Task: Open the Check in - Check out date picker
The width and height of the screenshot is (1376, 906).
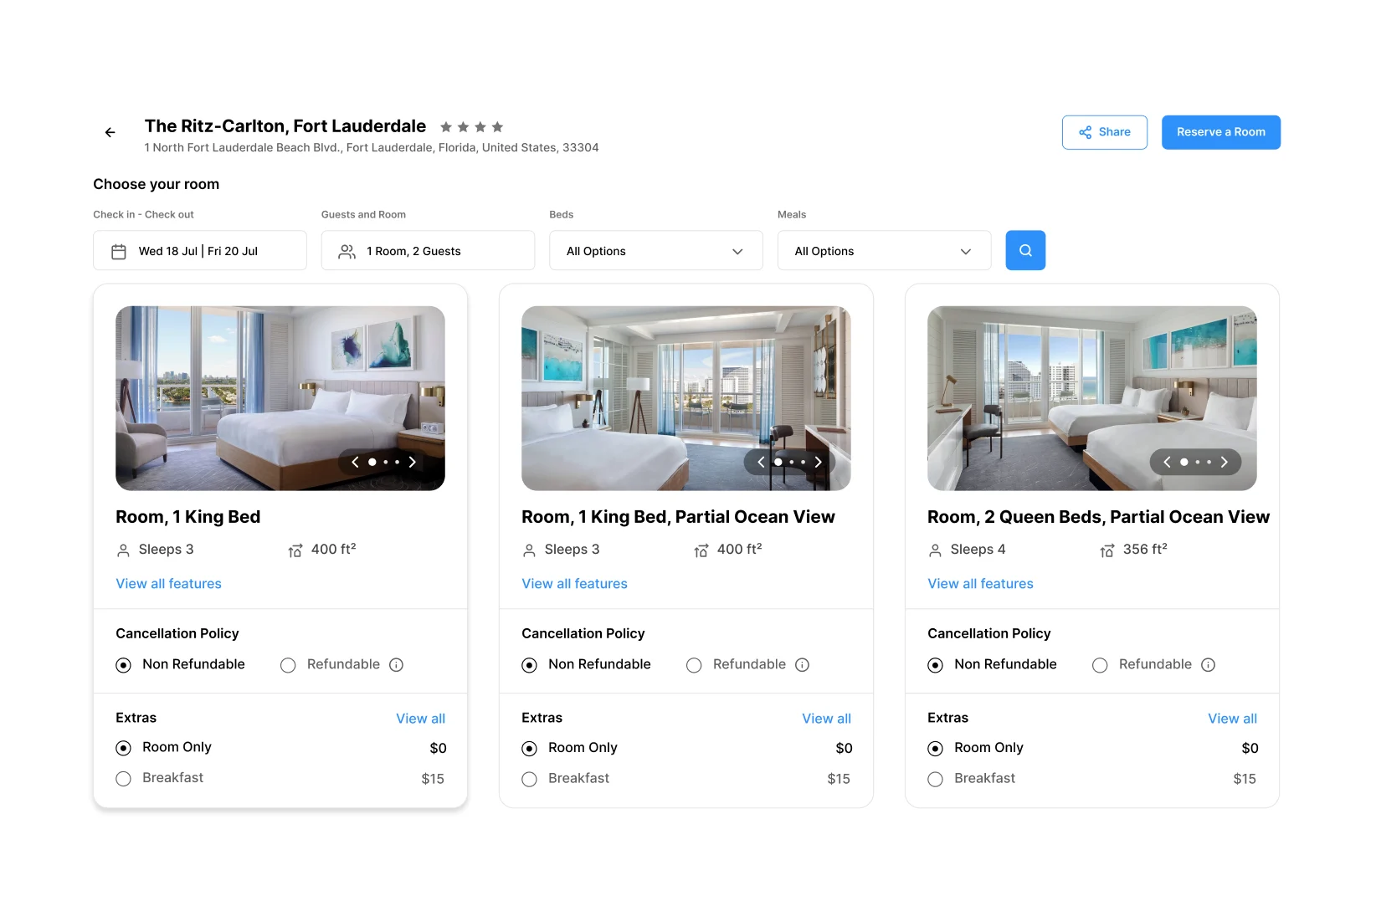Action: click(x=199, y=250)
